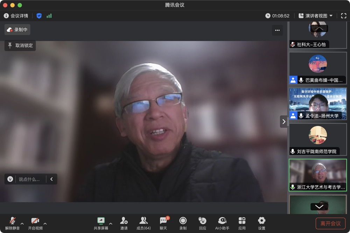Click the user badge on 孟令法's tile

coord(293,116)
